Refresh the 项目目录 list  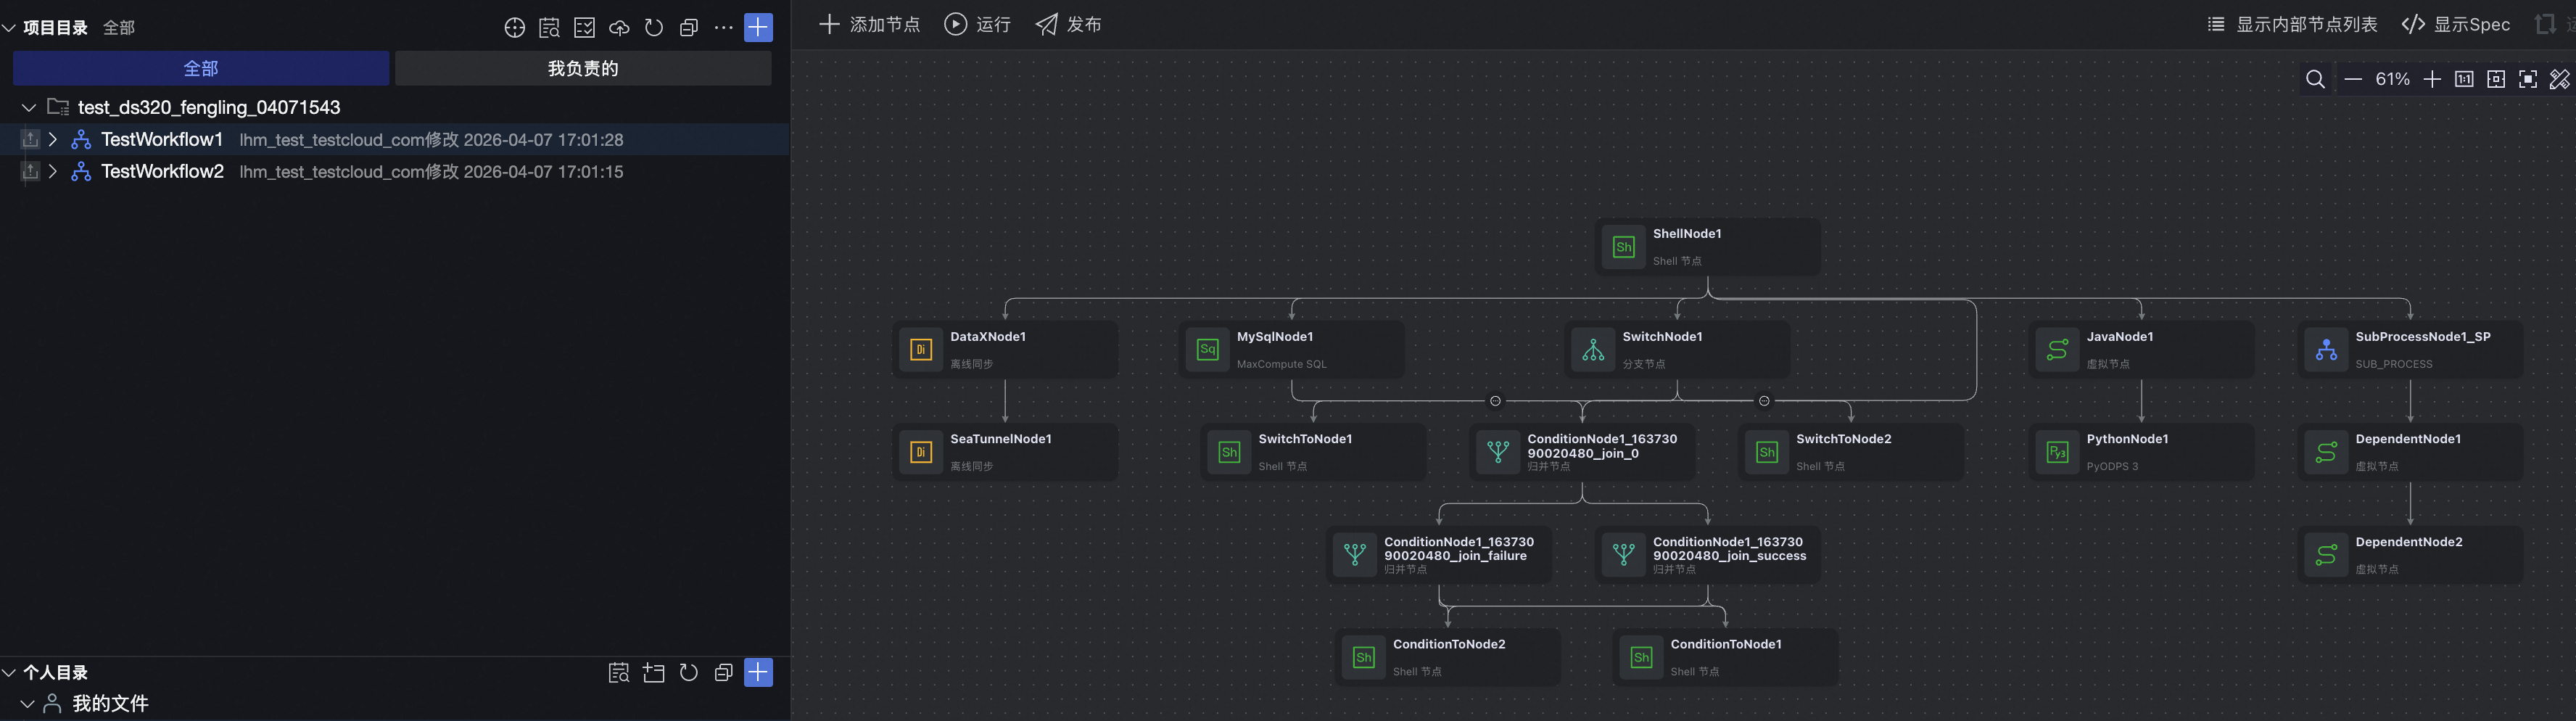(654, 28)
